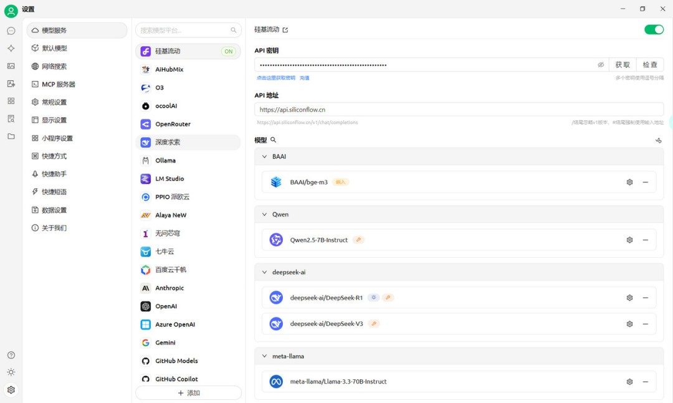Disable the 硅基流动 provider switch
Screen dimensions: 673x403
point(654,30)
